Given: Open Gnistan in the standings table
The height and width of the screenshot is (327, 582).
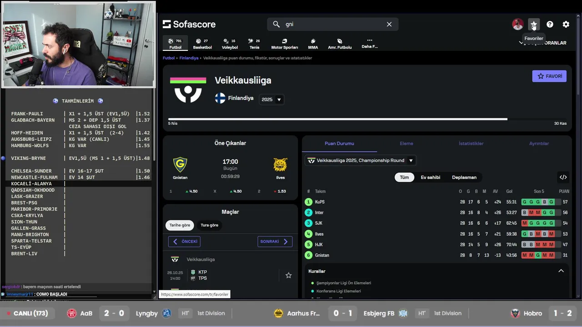Looking at the screenshot, I should (437, 255).
